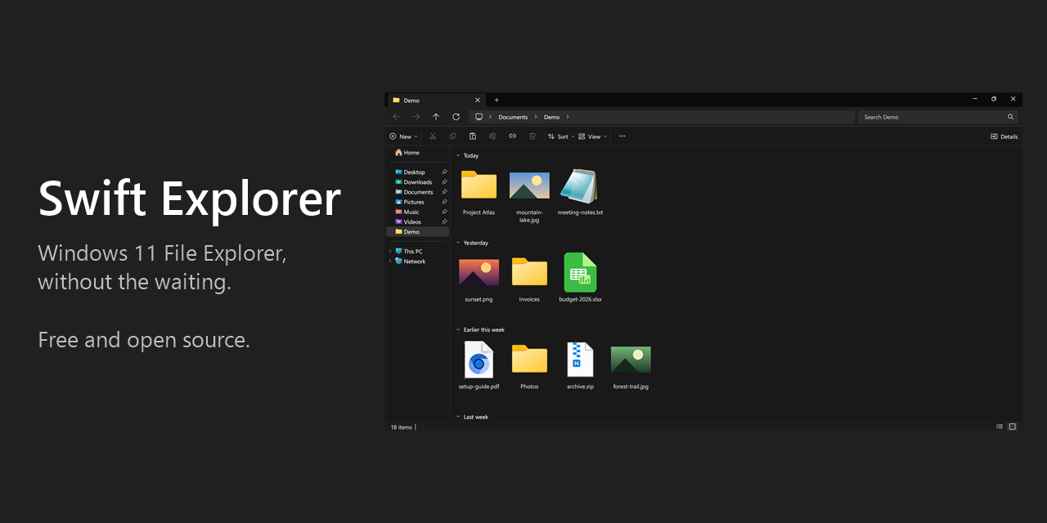Select the budget-2026.xlsx spreadsheet

pyautogui.click(x=580, y=278)
